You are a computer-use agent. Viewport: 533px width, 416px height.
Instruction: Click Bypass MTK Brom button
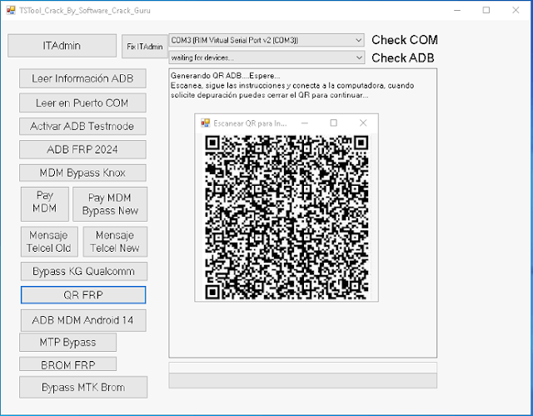pyautogui.click(x=83, y=387)
